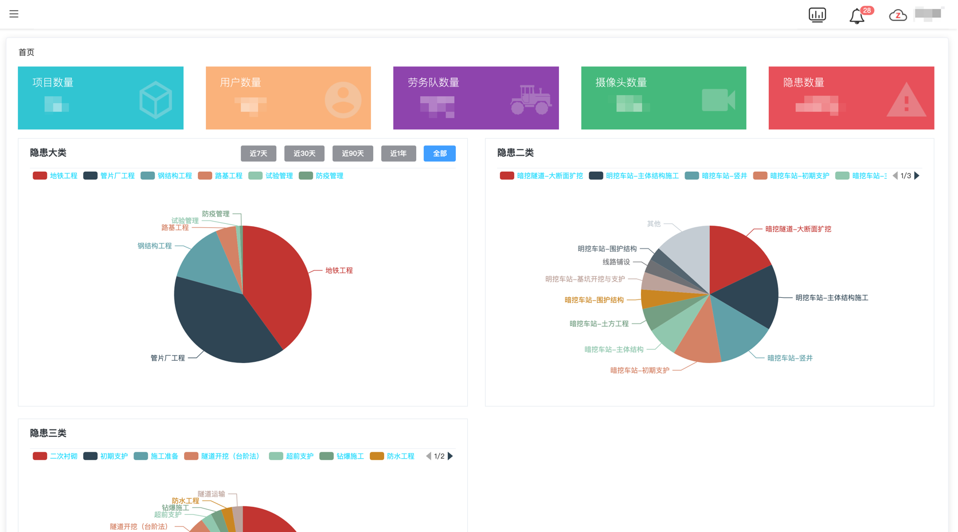
Task: Go to the 首页 breadcrumb
Action: tap(26, 52)
